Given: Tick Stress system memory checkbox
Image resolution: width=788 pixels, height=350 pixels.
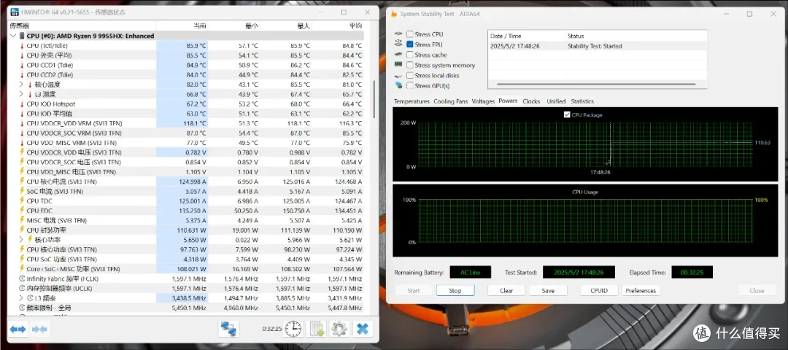Looking at the screenshot, I should coord(410,65).
